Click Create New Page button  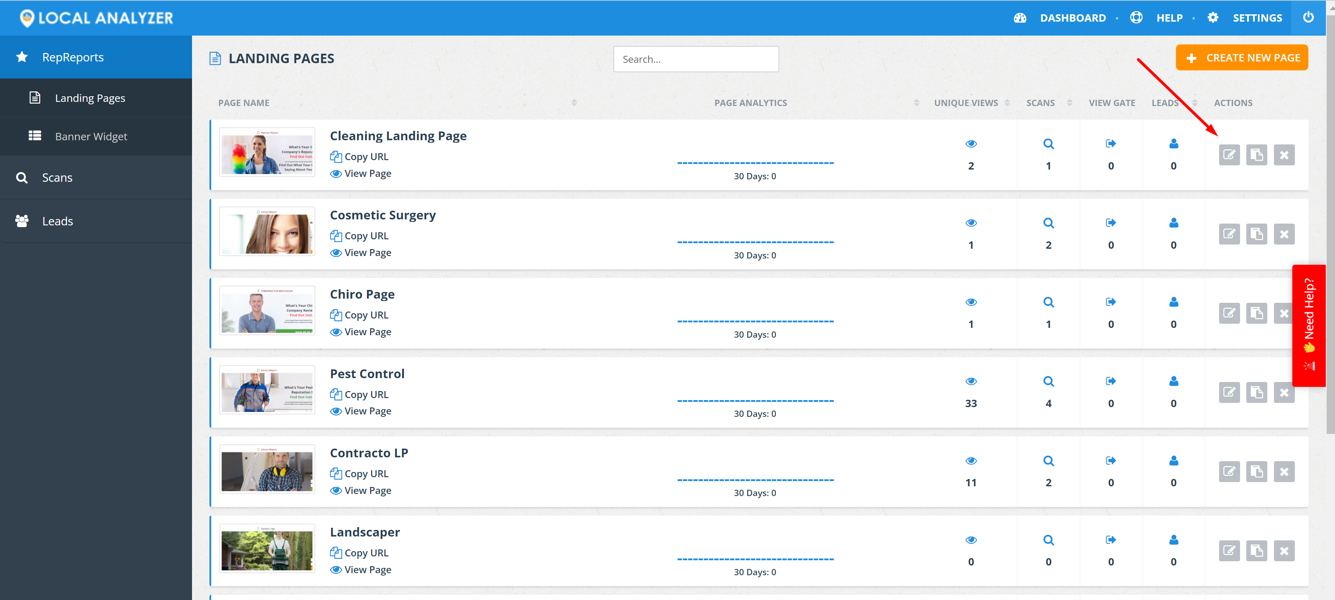[x=1241, y=58]
